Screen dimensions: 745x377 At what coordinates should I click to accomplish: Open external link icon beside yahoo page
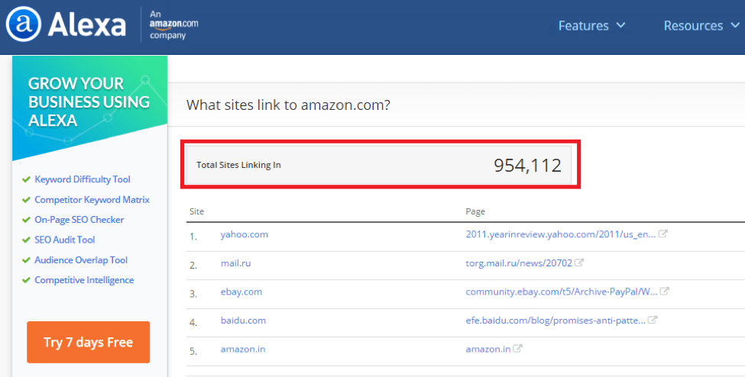tap(663, 234)
